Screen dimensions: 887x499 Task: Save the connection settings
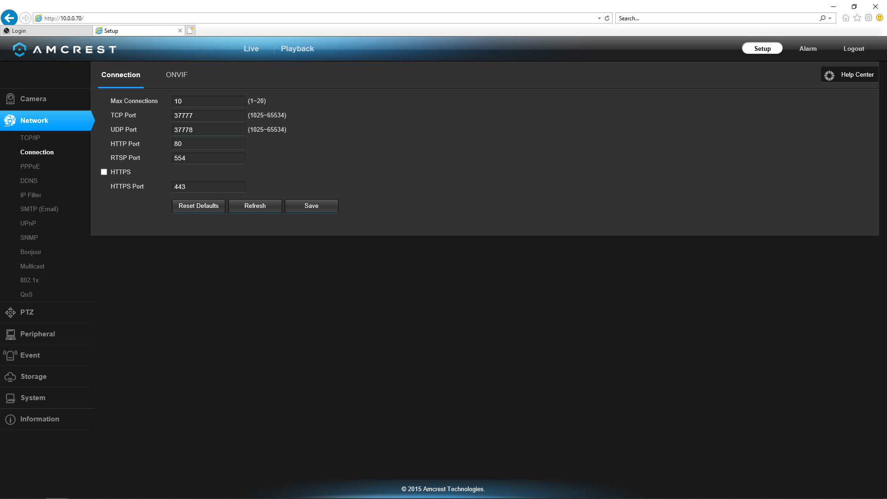click(311, 206)
